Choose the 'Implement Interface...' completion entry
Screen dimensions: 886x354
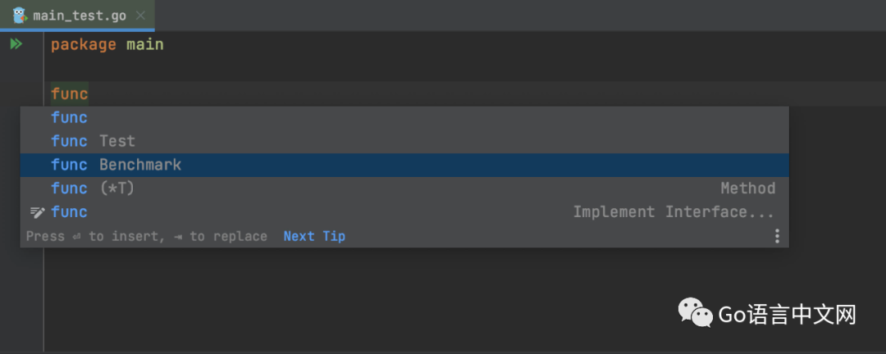[673, 212]
